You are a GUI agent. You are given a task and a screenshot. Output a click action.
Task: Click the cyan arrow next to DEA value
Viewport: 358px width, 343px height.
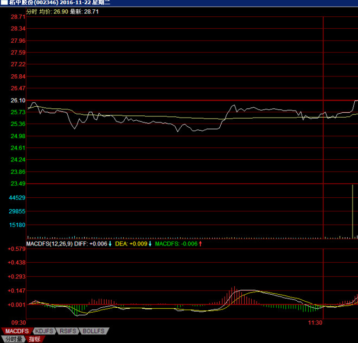click(150, 244)
